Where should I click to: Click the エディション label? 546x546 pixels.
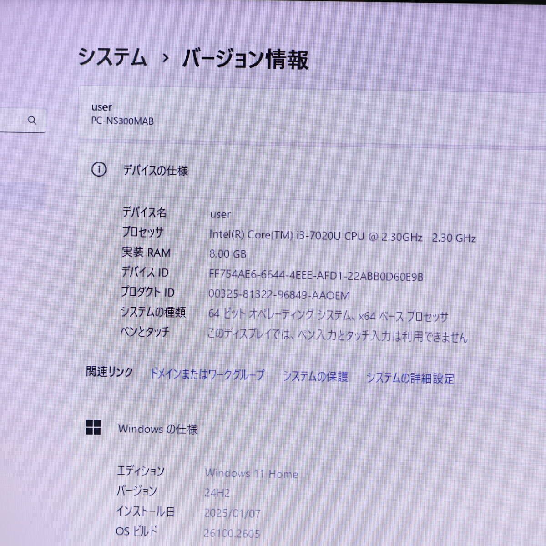point(141,471)
